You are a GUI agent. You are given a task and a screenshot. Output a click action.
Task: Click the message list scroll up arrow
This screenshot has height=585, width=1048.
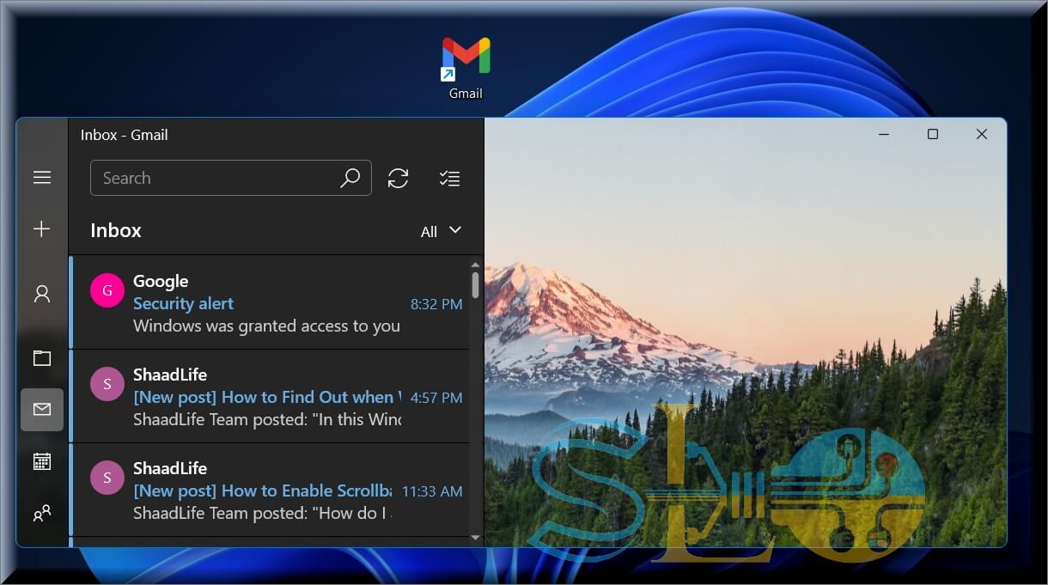[x=476, y=265]
